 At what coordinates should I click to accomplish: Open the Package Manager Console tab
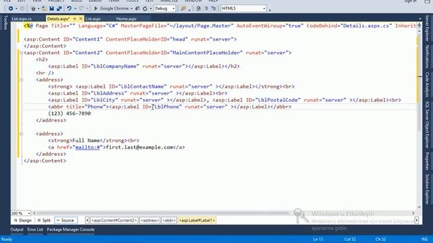(x=70, y=230)
